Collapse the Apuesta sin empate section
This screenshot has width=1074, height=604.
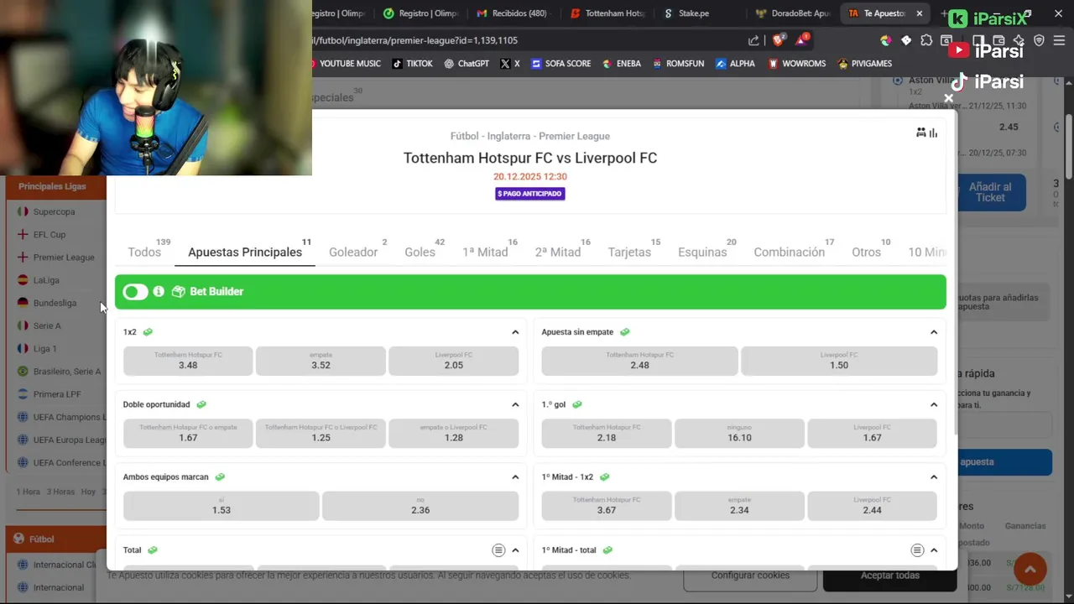(934, 332)
